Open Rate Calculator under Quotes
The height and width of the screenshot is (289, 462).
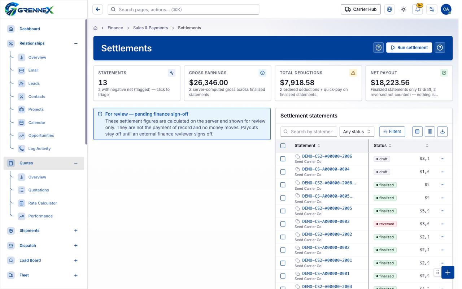pos(43,203)
